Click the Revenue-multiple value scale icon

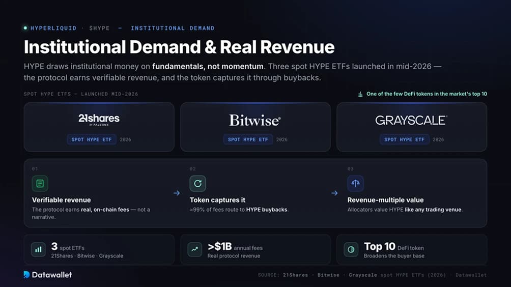point(356,183)
